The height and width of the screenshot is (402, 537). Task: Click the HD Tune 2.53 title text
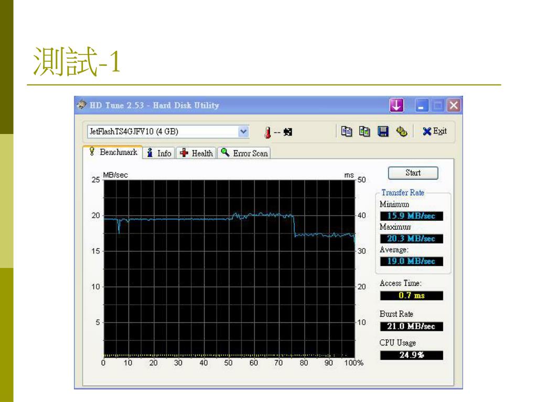[155, 105]
